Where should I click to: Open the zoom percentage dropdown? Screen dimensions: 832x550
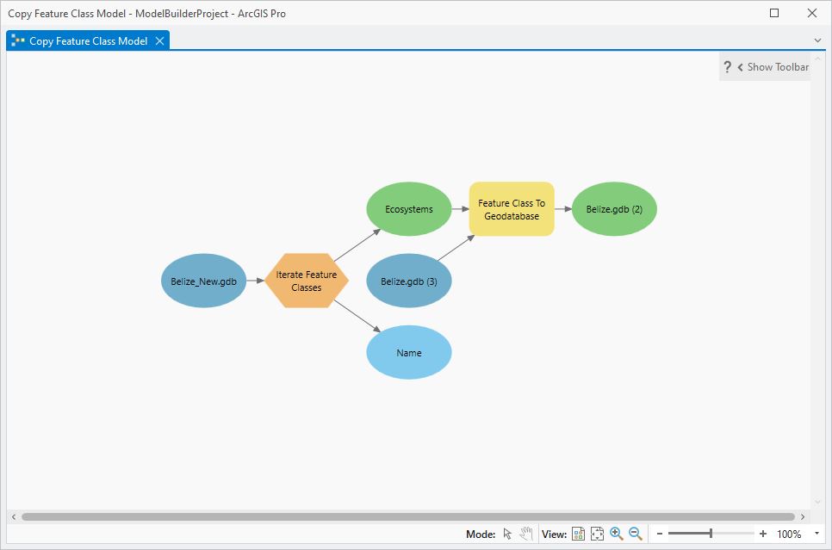point(816,533)
